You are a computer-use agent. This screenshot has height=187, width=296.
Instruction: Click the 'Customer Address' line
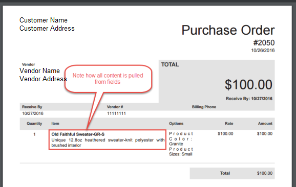[x=47, y=29]
